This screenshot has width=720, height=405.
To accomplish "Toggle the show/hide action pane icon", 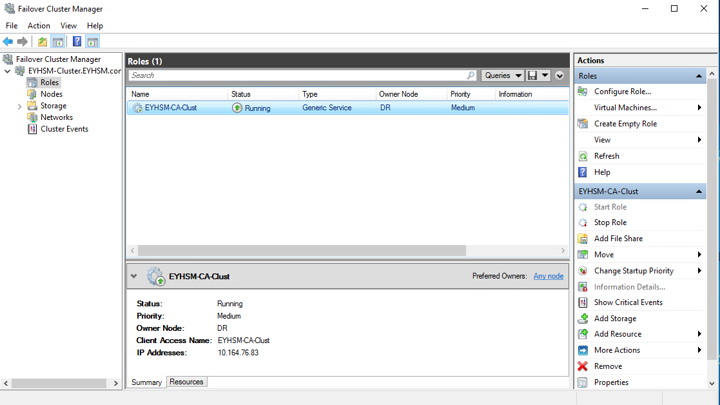I will (x=93, y=42).
